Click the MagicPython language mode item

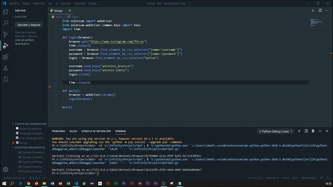(x=309, y=178)
